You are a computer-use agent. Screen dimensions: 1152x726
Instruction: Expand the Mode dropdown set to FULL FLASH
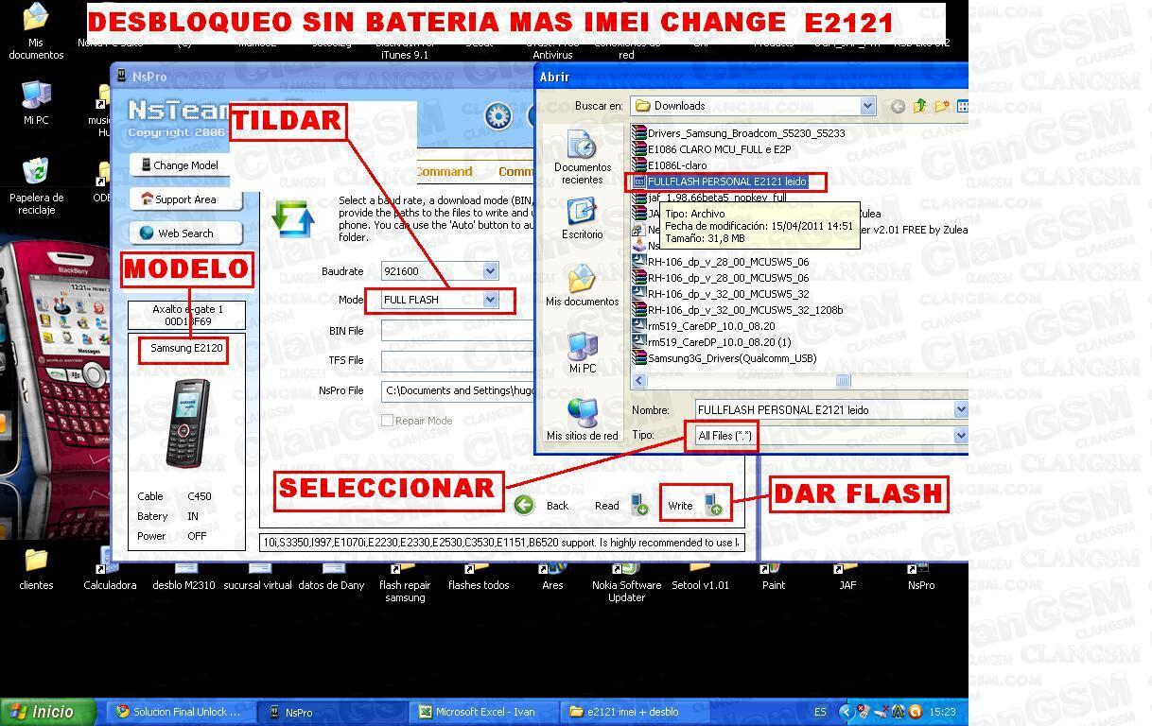pyautogui.click(x=490, y=300)
